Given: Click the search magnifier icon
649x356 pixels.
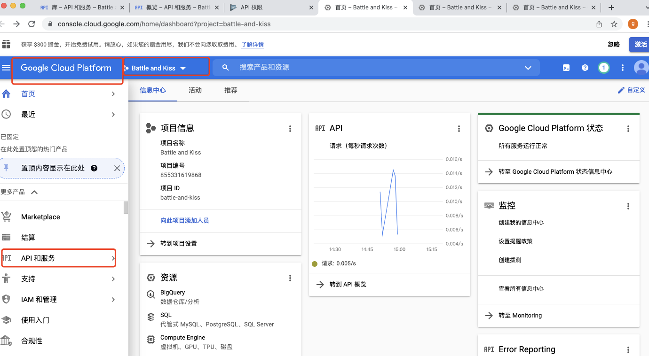Looking at the screenshot, I should (x=225, y=67).
